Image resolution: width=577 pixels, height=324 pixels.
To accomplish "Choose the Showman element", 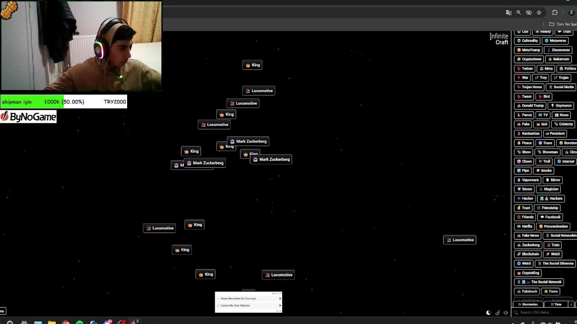I will click(548, 152).
